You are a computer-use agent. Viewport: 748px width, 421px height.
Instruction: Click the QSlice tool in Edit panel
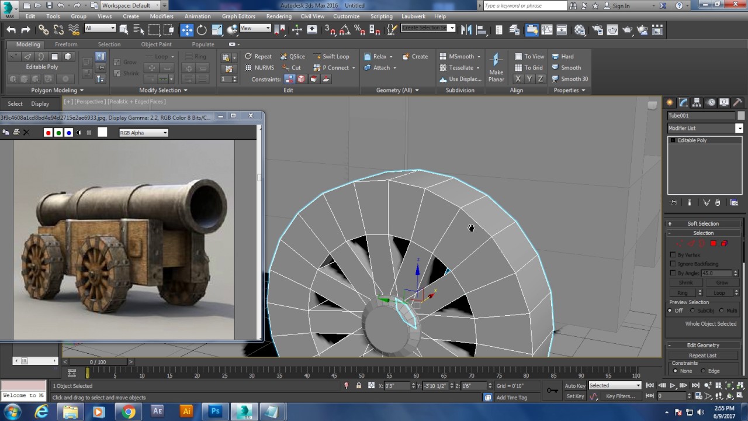pyautogui.click(x=292, y=57)
